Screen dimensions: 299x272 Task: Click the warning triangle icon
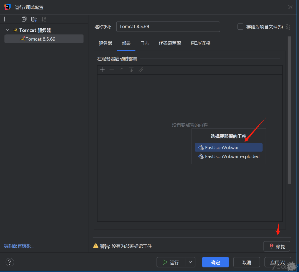click(x=96, y=246)
